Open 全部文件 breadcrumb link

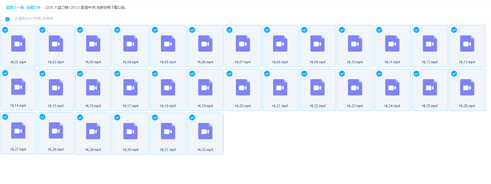pyautogui.click(x=33, y=7)
